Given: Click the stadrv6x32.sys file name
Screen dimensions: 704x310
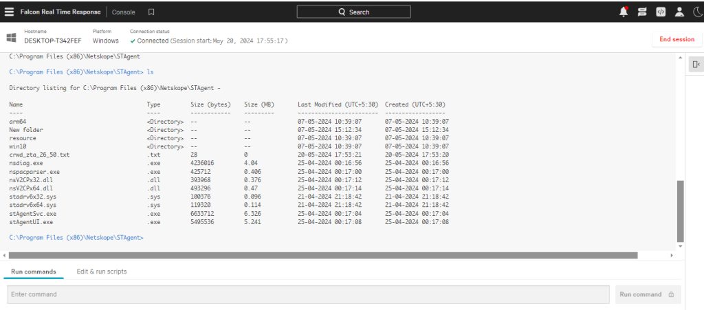Looking at the screenshot, I should pyautogui.click(x=33, y=197).
